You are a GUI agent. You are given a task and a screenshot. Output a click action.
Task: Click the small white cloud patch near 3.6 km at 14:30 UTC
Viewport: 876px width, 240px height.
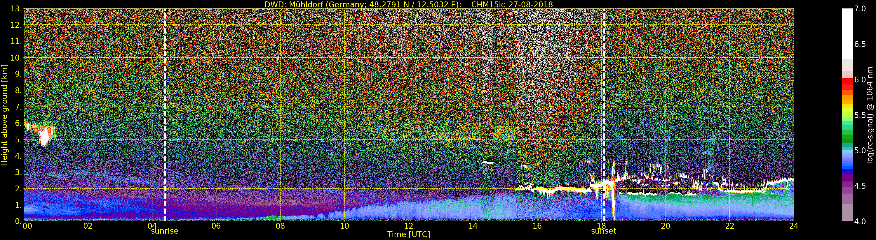[487, 163]
